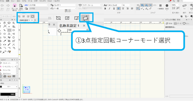Select the 2D Locus X tool
Viewport: 193px width, 101px height.
(x=9, y=27)
